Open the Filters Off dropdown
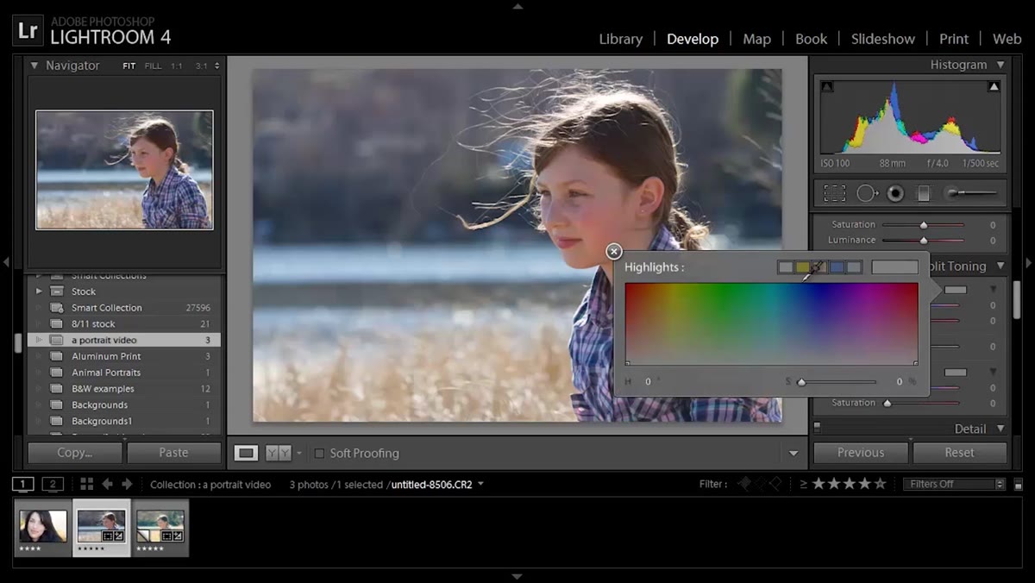 [x=954, y=484]
